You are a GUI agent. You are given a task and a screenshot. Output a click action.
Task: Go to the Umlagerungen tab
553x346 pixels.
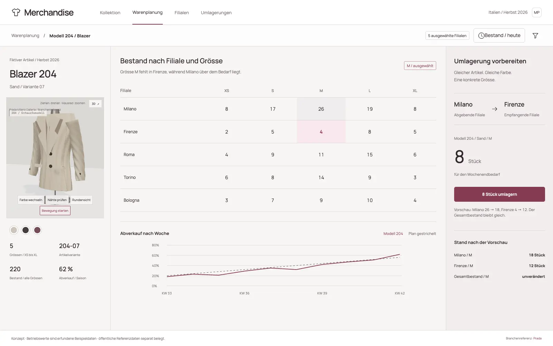(216, 13)
